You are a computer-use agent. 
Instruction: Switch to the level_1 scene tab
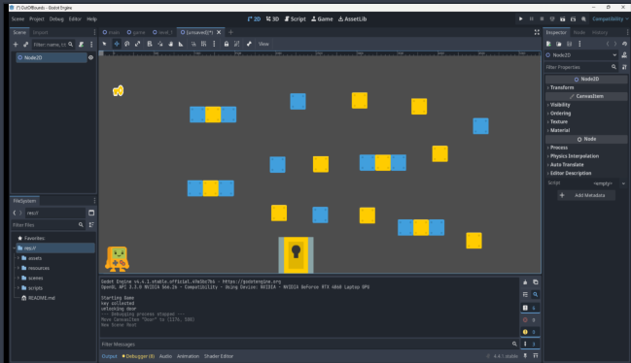[162, 32]
